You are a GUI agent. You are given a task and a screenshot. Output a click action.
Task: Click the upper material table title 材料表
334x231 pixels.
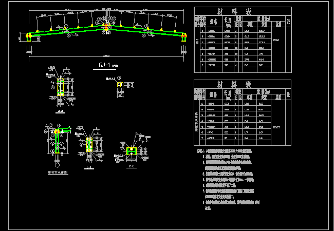242,11
